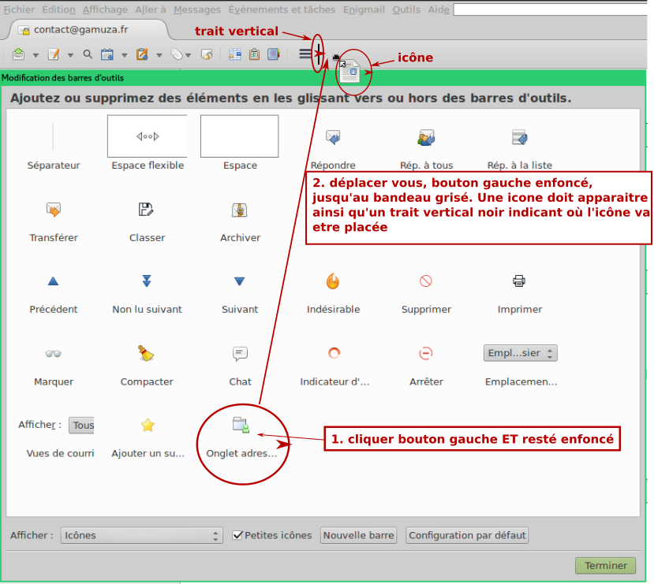
Task: Open the Outils menu
Action: (x=406, y=9)
